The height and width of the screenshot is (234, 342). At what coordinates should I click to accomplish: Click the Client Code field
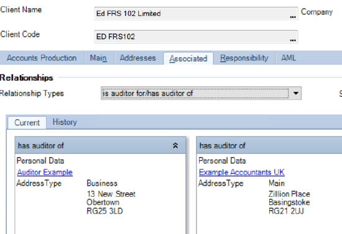coord(196,37)
